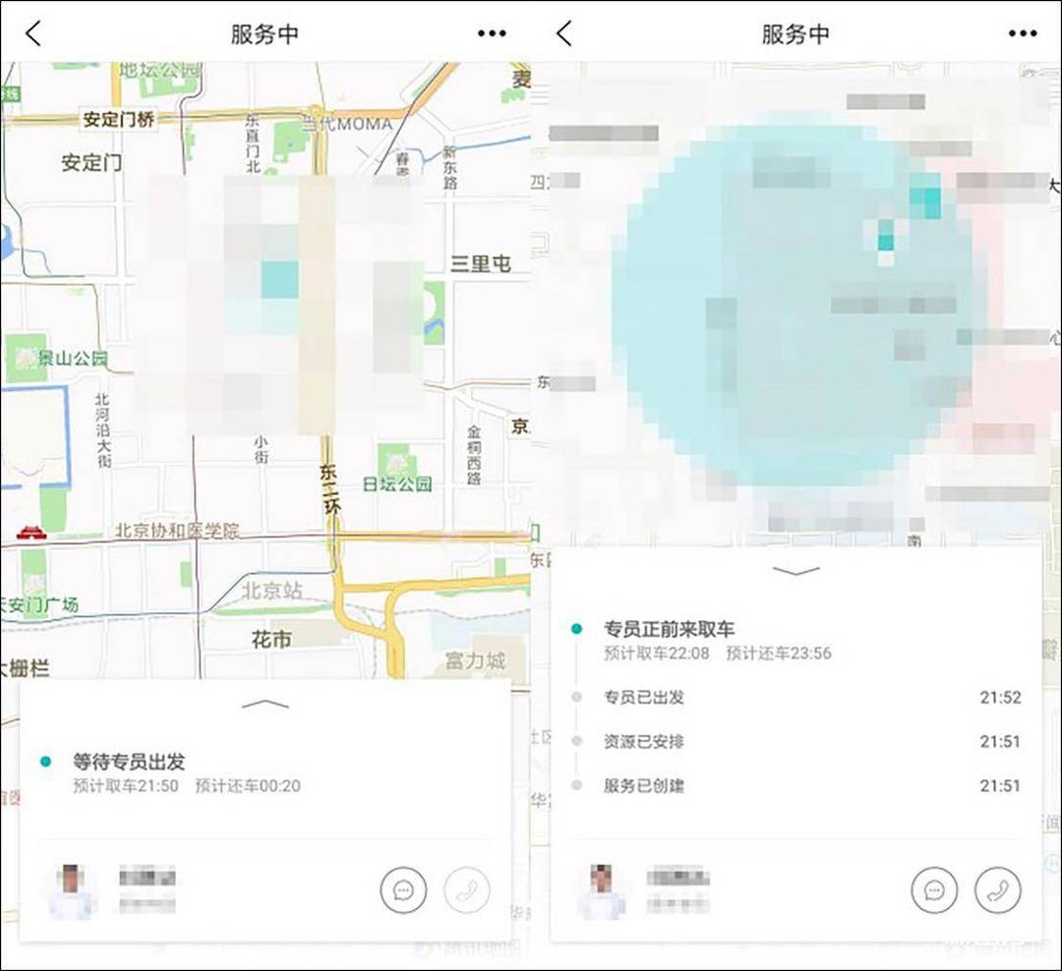The width and height of the screenshot is (1062, 971).
Task: Tap driver avatar on right panel
Action: click(603, 890)
